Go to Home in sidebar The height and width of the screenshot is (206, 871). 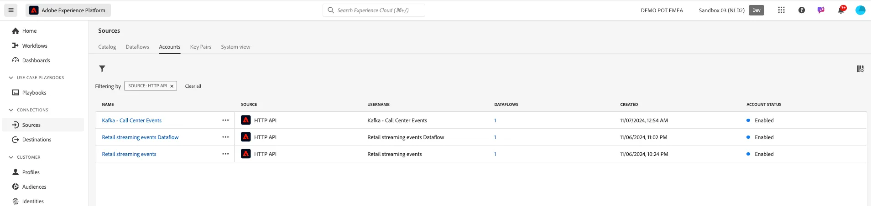pyautogui.click(x=29, y=31)
